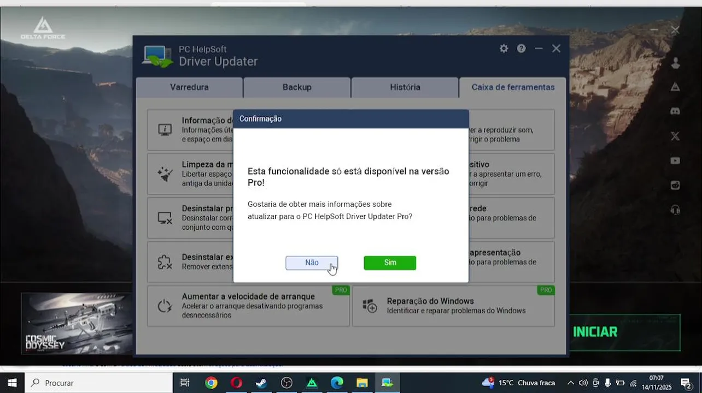Click the Procurar taskbar search box
The image size is (702, 393).
click(98, 383)
